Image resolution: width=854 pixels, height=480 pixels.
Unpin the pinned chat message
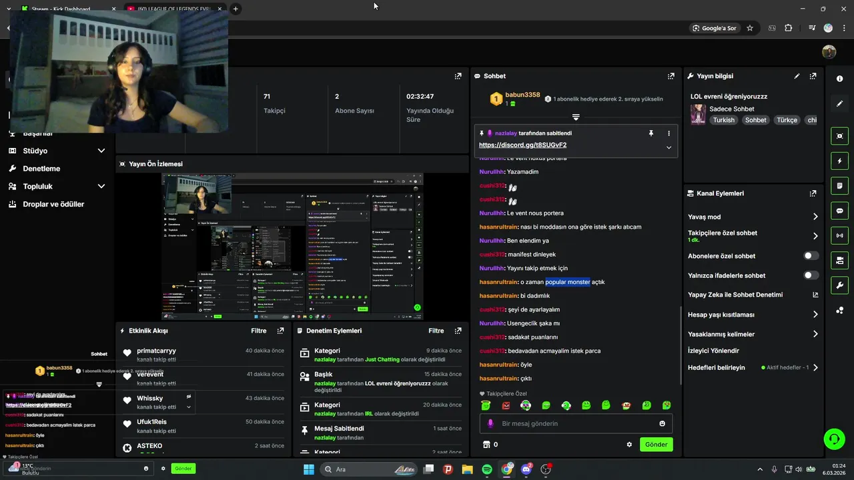click(x=651, y=133)
